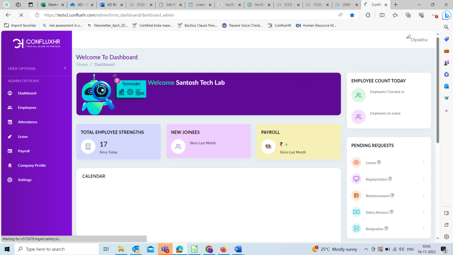Click the Leaves eye icon in Pending Requests
Image resolution: width=453 pixels, height=255 pixels.
coord(356,162)
